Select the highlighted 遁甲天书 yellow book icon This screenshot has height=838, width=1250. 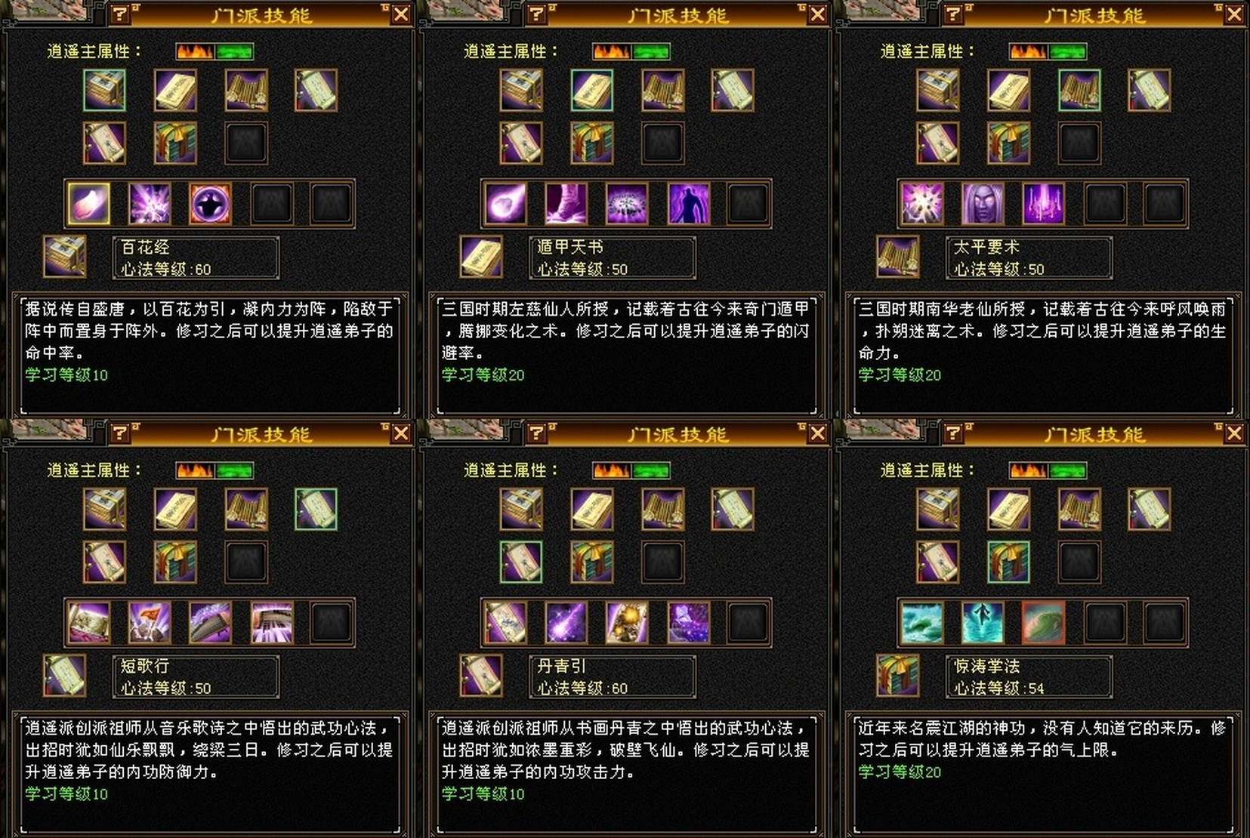coord(592,91)
